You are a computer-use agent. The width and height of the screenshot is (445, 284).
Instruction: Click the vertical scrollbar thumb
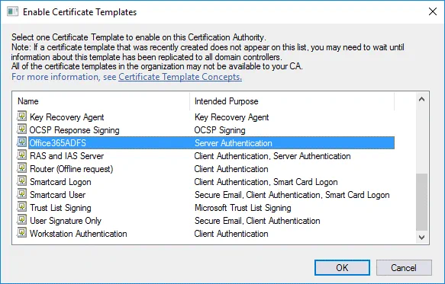click(x=422, y=203)
